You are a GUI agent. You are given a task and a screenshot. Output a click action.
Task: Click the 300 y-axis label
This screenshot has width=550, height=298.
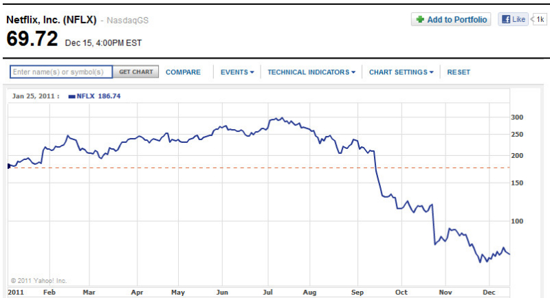pyautogui.click(x=517, y=117)
